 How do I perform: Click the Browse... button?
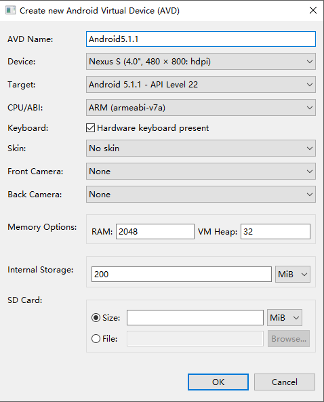(289, 339)
